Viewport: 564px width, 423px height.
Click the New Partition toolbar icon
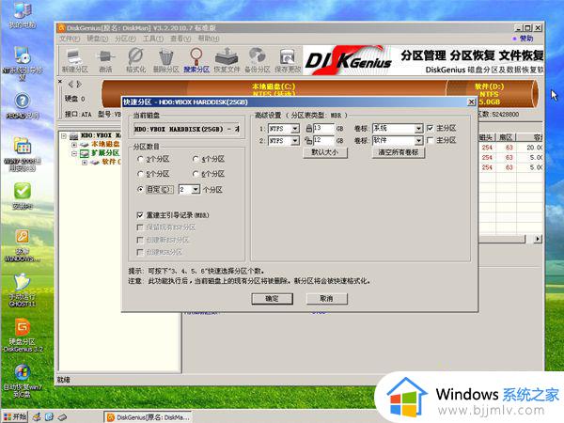(74, 60)
